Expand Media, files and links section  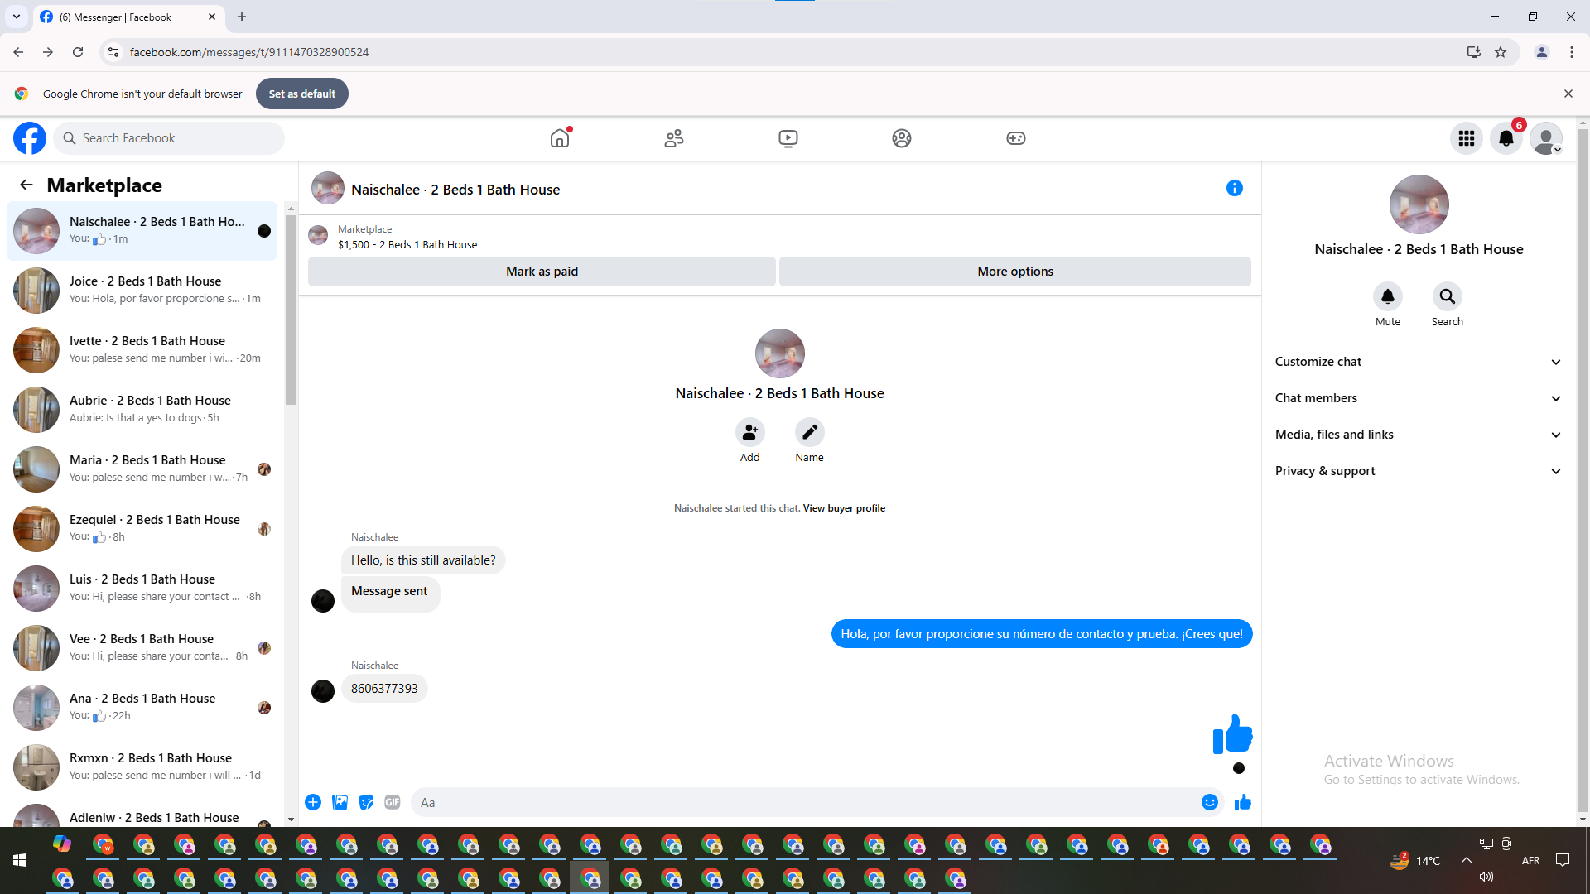pos(1419,435)
